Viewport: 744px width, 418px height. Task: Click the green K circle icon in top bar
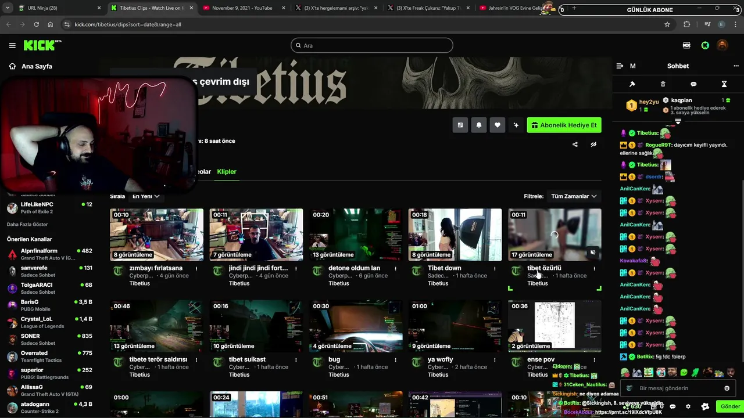705,45
